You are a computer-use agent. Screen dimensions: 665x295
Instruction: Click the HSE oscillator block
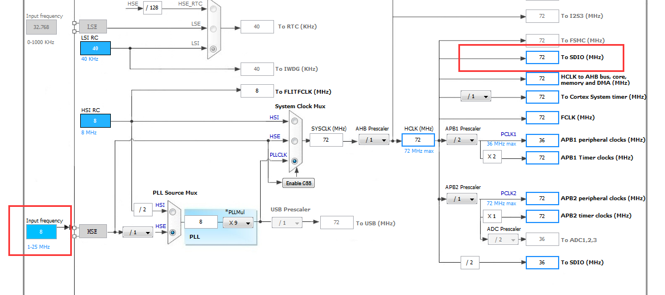(x=93, y=232)
